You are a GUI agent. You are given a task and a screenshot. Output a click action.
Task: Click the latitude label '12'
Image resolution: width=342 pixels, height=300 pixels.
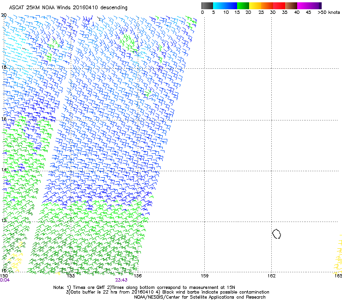click(4, 220)
